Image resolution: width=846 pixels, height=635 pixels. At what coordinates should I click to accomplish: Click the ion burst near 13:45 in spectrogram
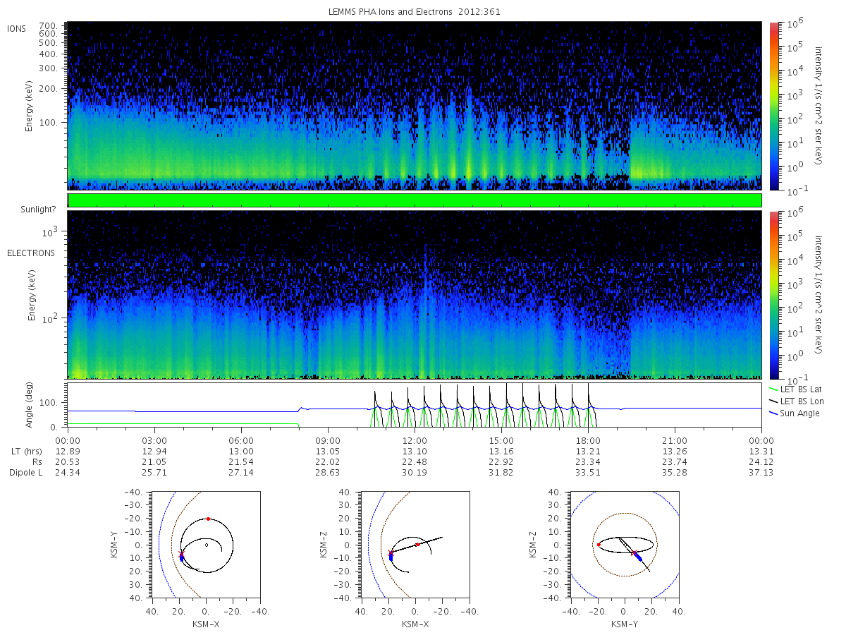(x=468, y=141)
